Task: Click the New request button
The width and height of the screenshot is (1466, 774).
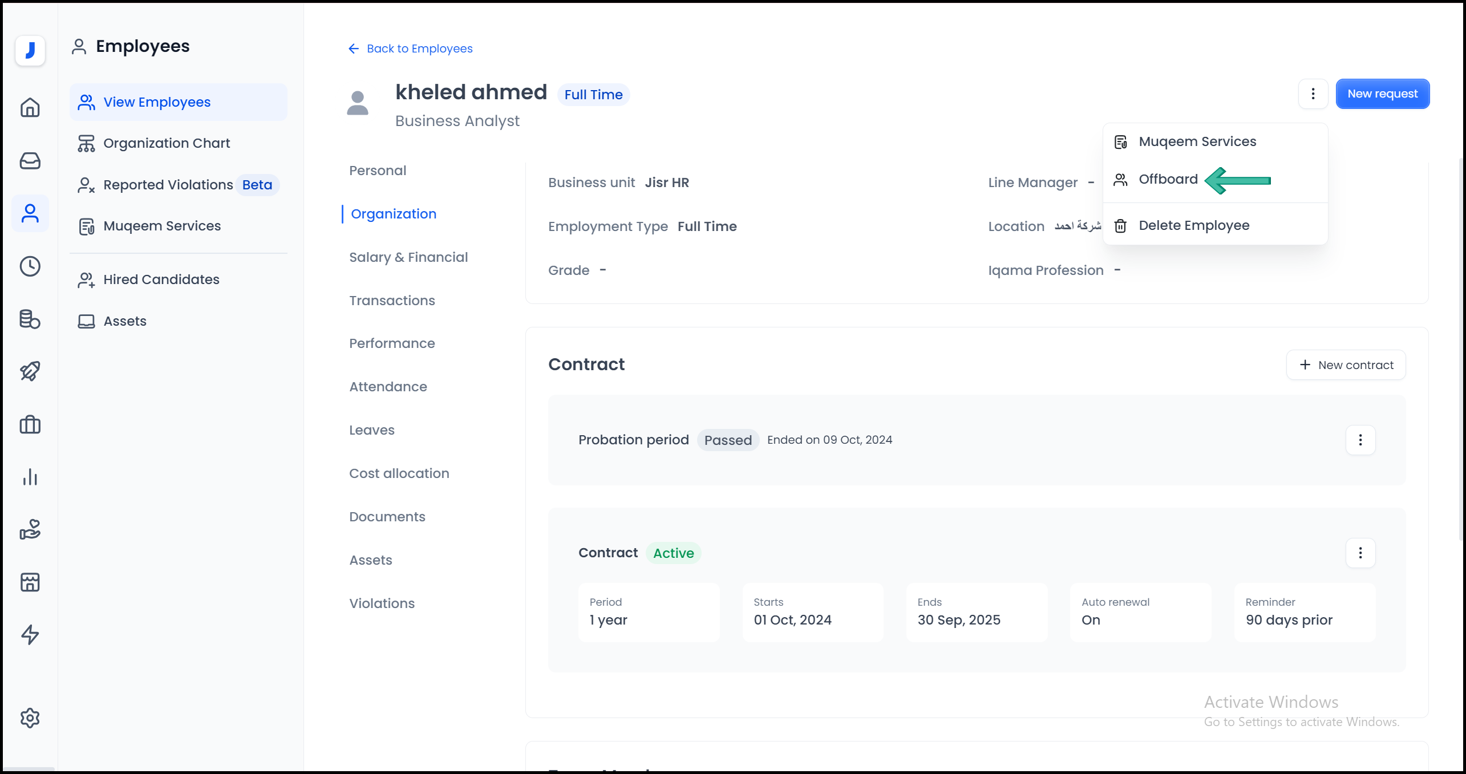Action: tap(1382, 94)
